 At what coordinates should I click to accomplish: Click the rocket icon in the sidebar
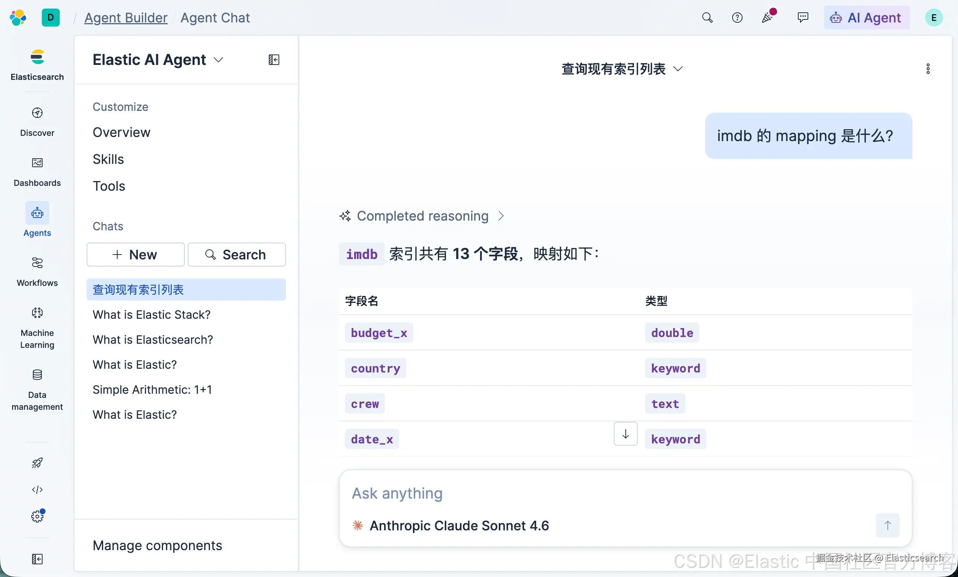[x=37, y=463]
